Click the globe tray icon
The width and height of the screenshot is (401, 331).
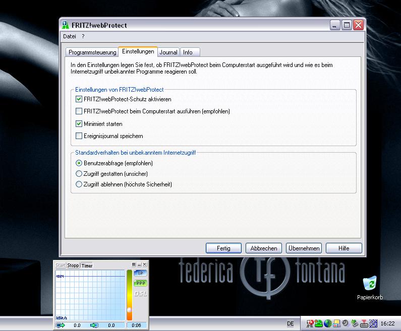[x=327, y=323]
